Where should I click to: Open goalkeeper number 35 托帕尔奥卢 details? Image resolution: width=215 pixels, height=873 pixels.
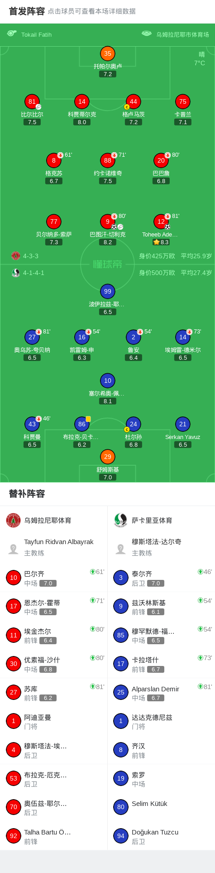[107, 54]
